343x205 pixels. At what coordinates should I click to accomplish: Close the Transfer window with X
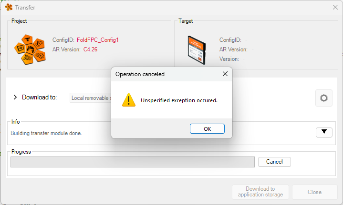(335, 7)
